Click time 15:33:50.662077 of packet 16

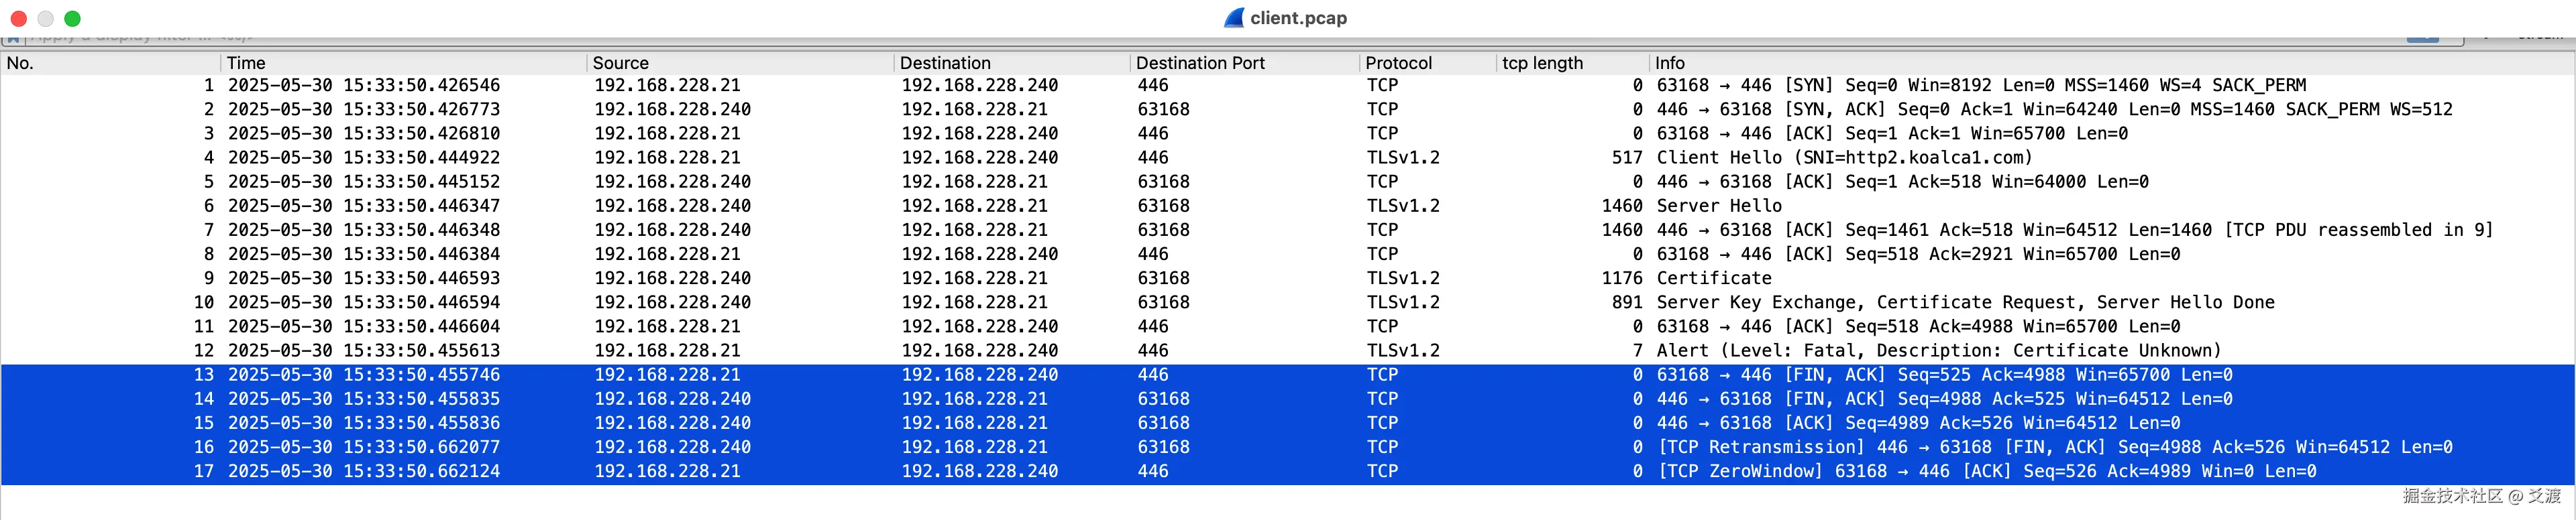click(364, 447)
